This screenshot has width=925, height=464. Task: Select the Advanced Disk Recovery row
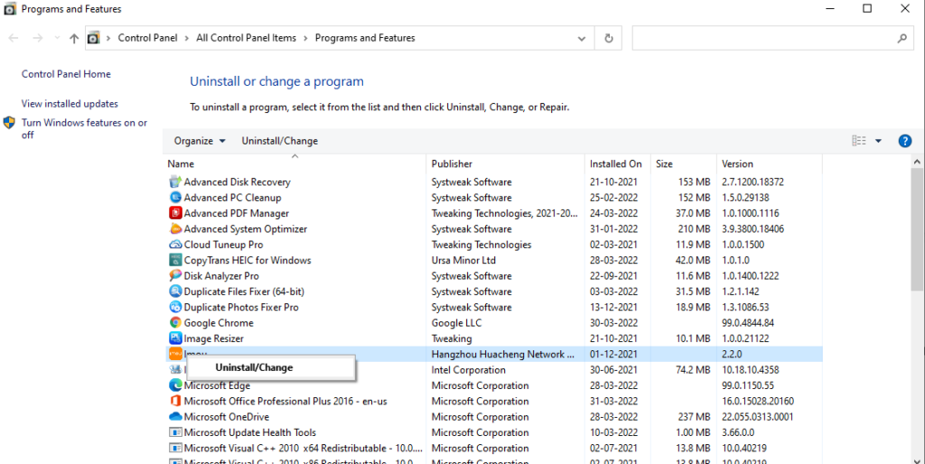pyautogui.click(x=492, y=181)
